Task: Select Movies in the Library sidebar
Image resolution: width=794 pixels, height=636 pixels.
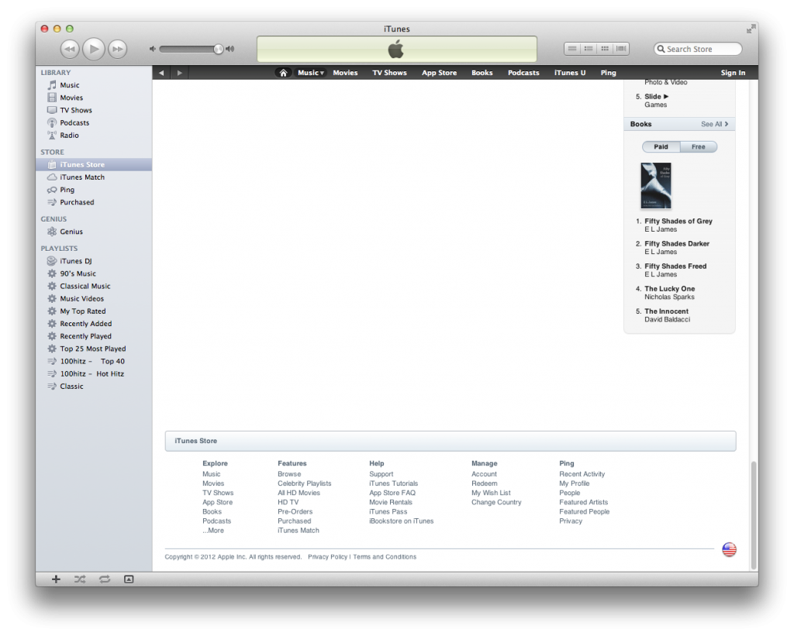Action: [94, 98]
